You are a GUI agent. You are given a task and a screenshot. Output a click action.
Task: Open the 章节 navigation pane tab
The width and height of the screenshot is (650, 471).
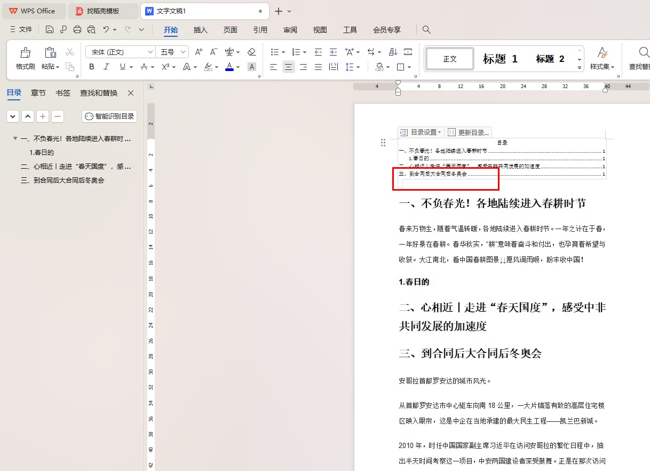[38, 93]
